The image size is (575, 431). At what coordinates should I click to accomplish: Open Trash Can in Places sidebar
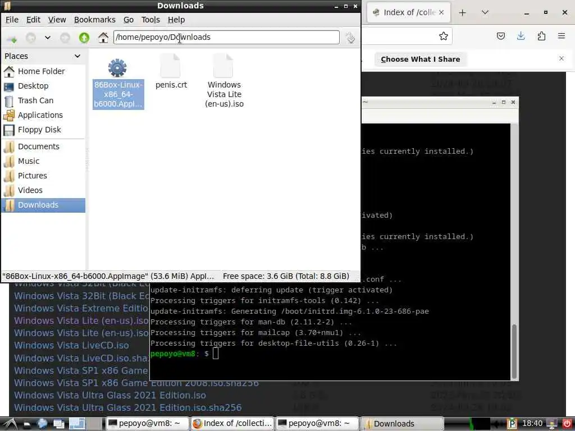[43, 100]
